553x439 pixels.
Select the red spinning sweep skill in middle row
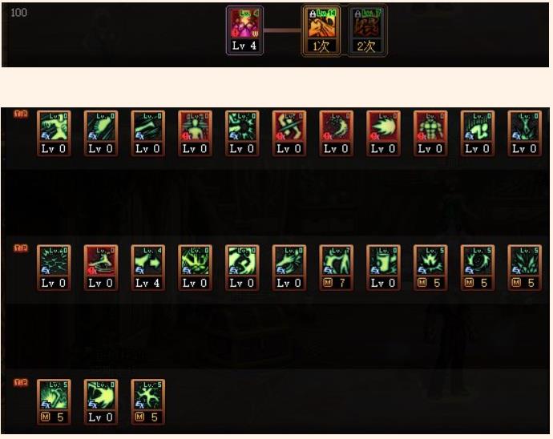click(101, 268)
